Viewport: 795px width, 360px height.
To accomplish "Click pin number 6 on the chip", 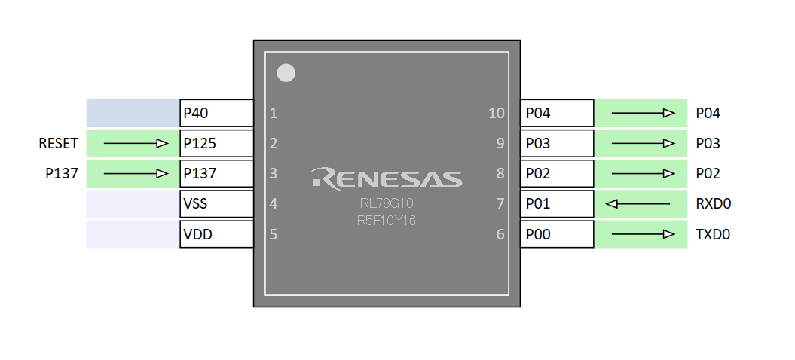I will pyautogui.click(x=500, y=235).
